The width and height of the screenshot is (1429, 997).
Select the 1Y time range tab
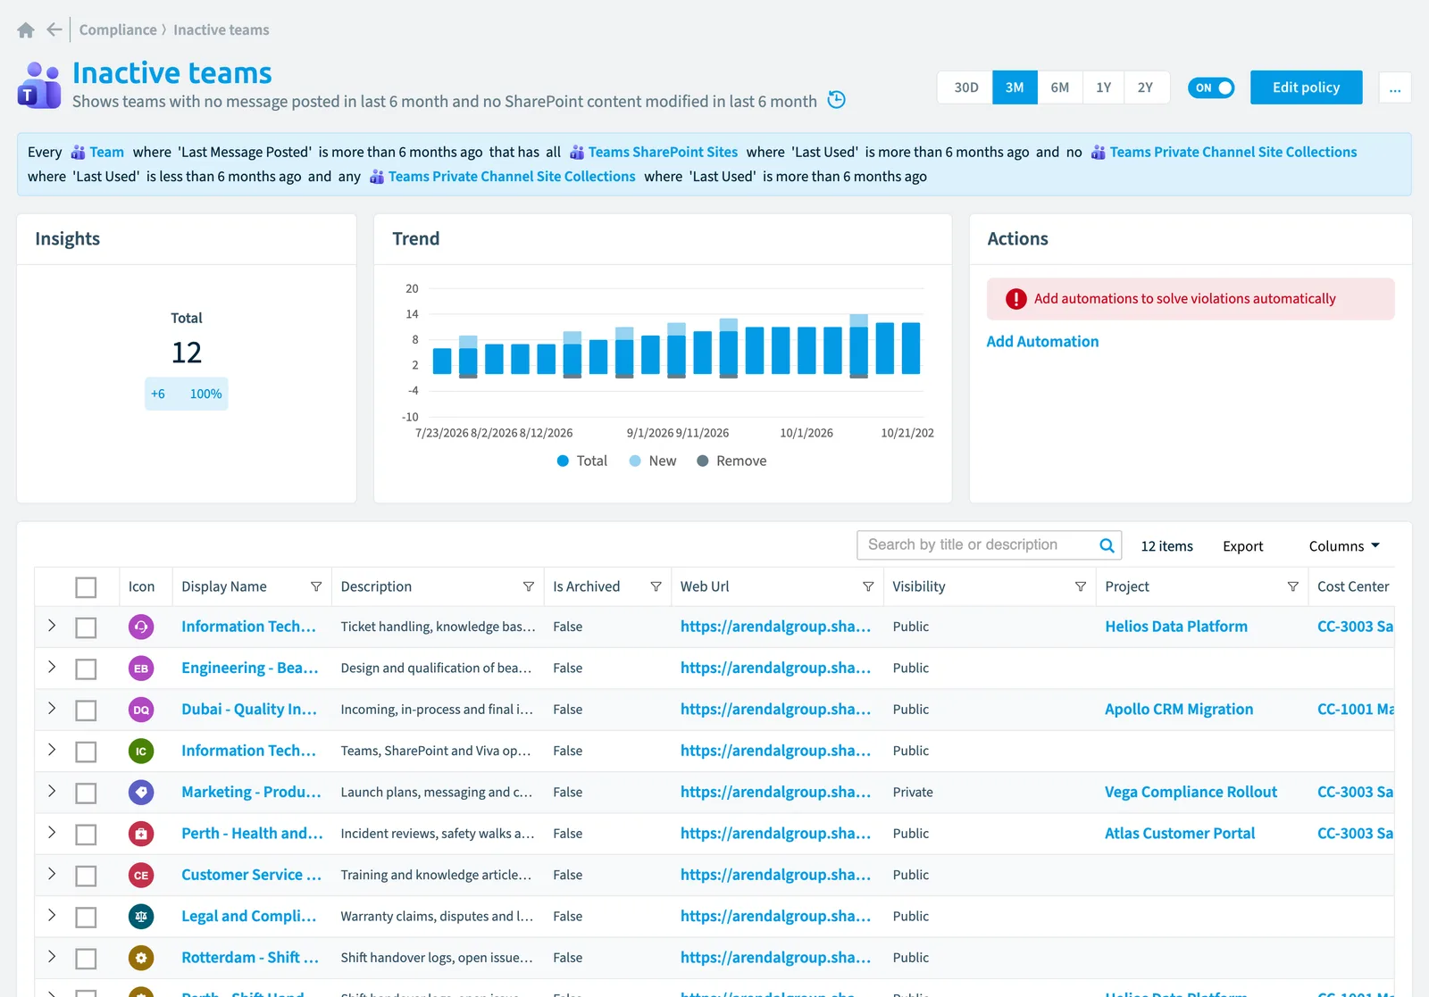point(1104,87)
